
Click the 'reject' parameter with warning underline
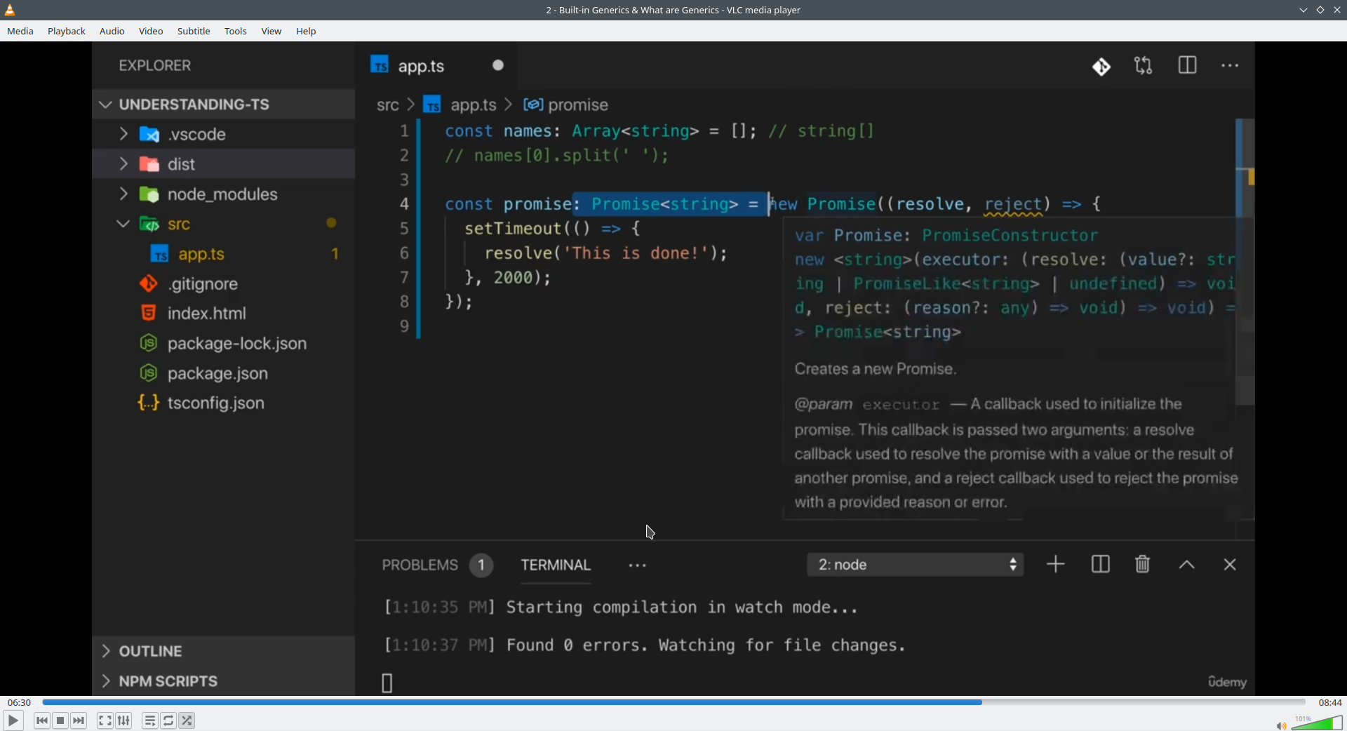click(x=1014, y=204)
